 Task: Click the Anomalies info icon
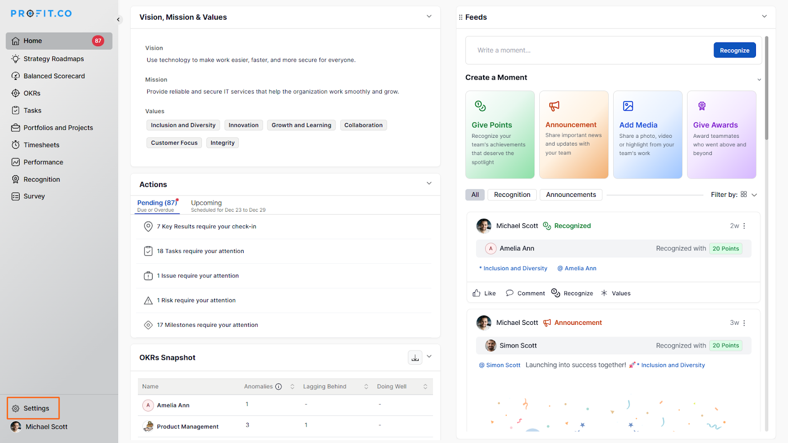(279, 386)
